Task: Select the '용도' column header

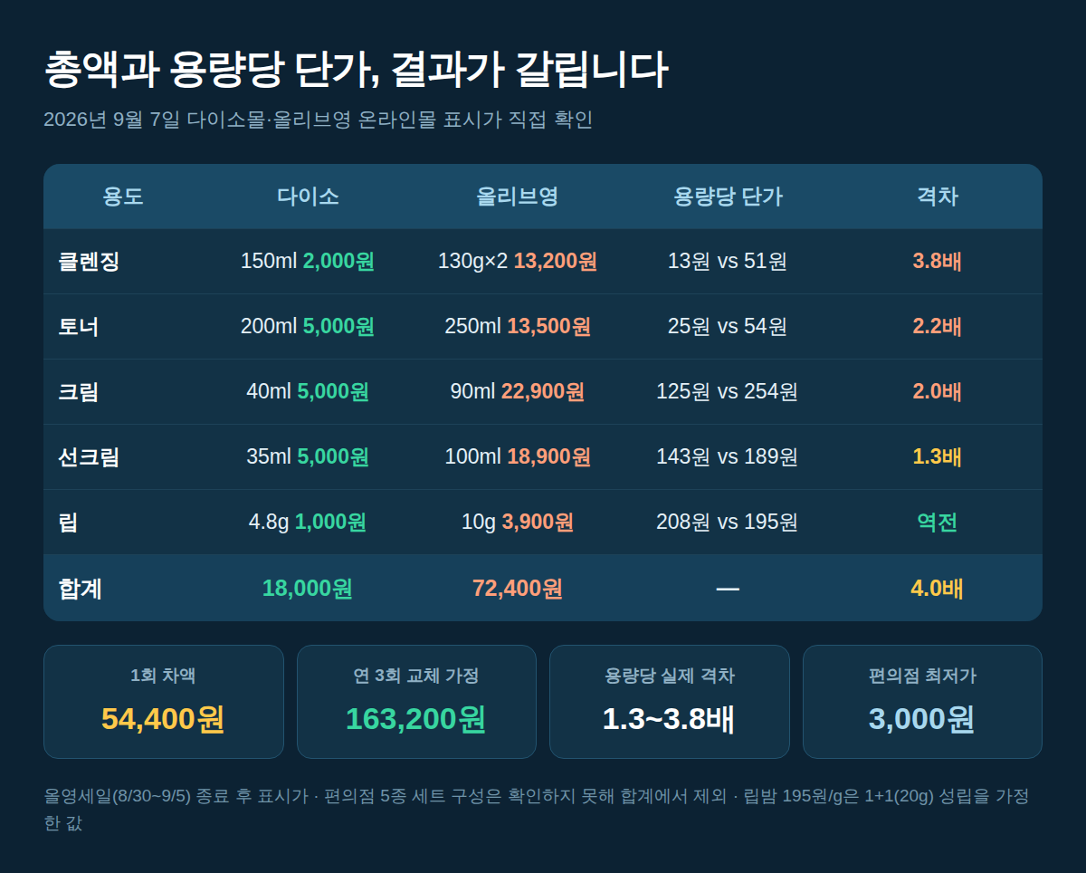Action: 123,197
